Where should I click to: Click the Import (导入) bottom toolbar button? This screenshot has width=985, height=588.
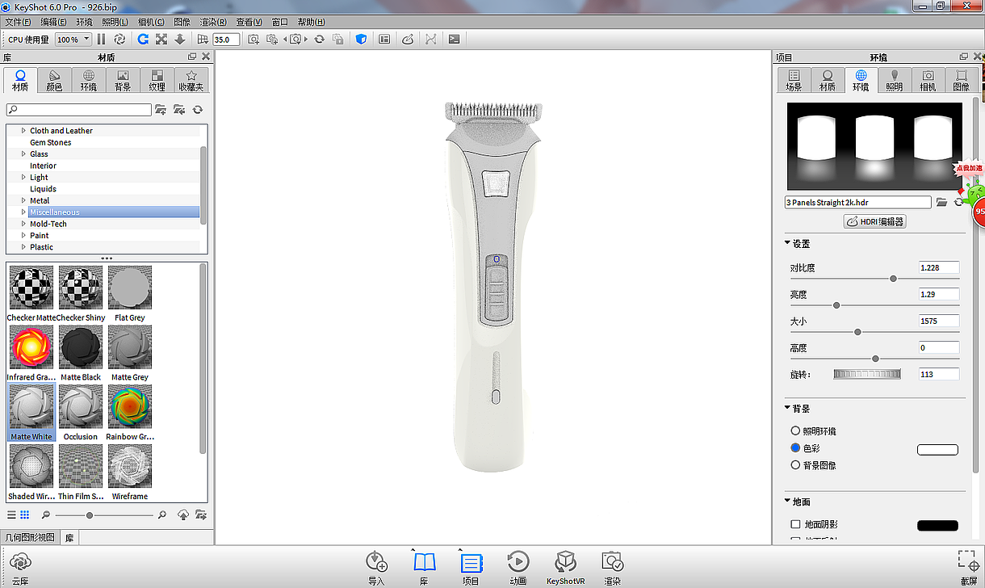coord(376,566)
